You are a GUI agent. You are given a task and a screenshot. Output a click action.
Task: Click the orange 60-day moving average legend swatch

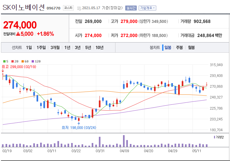(23, 62)
